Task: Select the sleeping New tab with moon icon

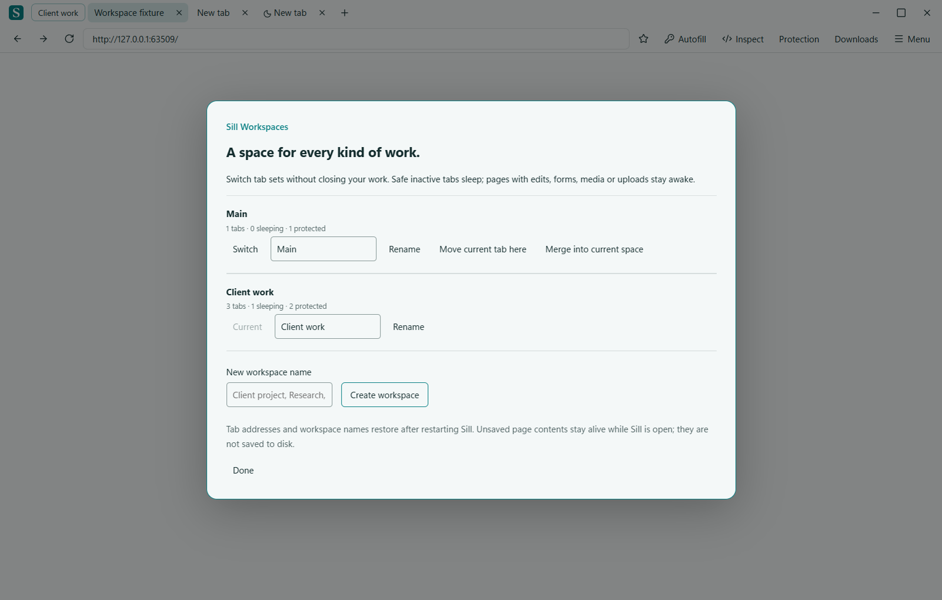Action: pyautogui.click(x=285, y=13)
